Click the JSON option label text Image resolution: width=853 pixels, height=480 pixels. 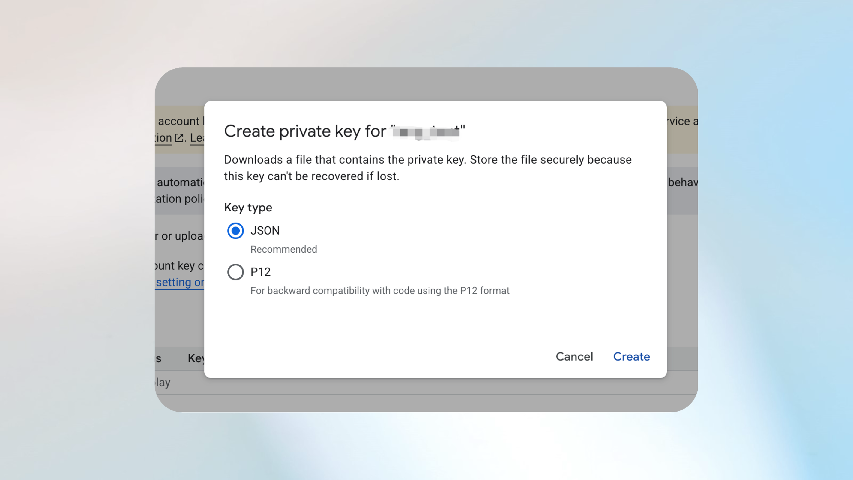(x=265, y=231)
